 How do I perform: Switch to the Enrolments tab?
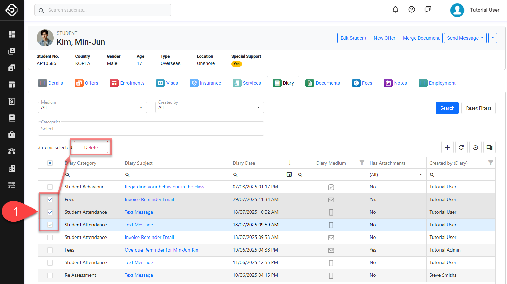click(127, 83)
